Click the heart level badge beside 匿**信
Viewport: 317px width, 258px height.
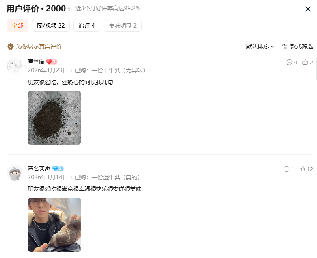(x=52, y=62)
